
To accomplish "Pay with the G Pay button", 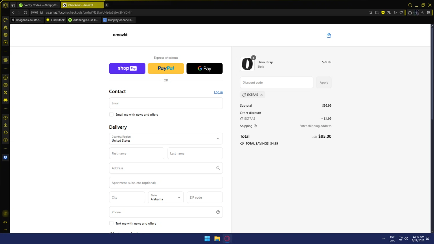I will tap(205, 69).
